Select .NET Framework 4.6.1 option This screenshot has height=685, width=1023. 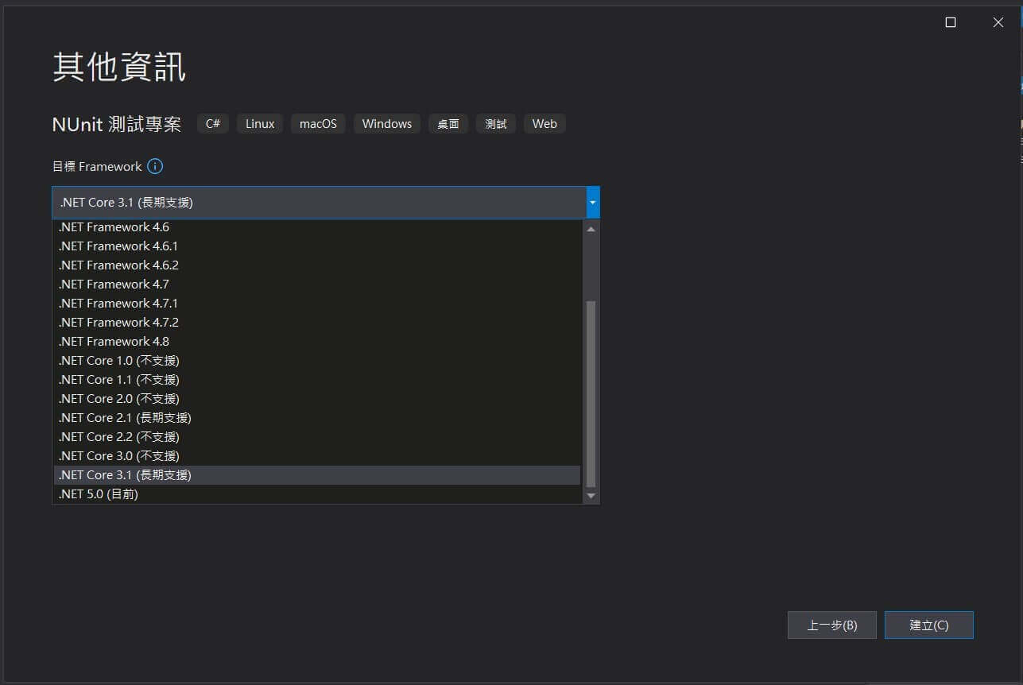[317, 246]
